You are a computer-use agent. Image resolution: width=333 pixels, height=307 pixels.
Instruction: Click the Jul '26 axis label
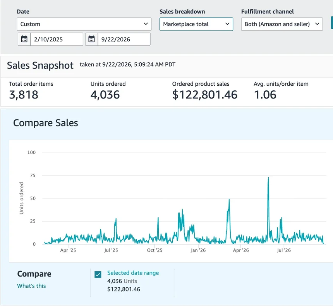[284, 250]
